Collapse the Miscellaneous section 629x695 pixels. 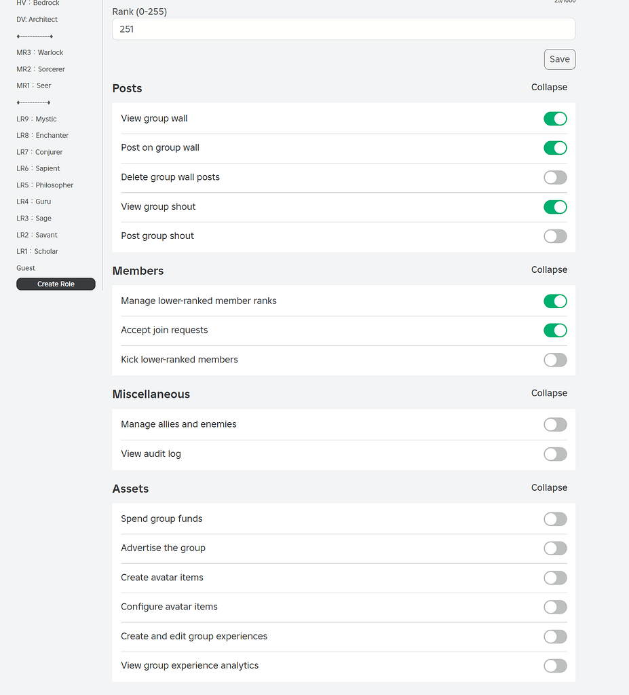(549, 393)
